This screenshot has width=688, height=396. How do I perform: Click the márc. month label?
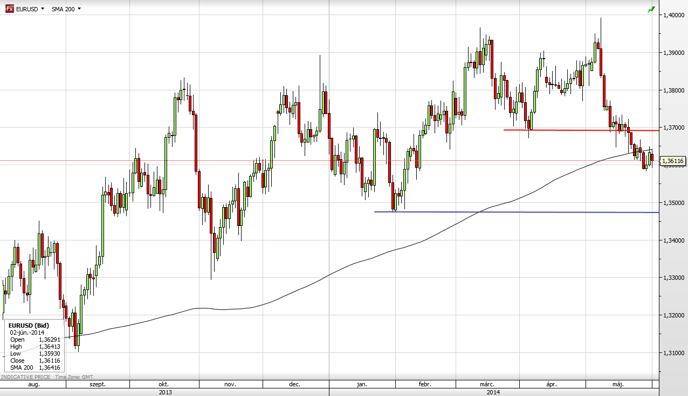point(487,385)
